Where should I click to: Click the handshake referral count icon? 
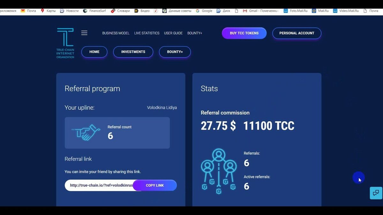86,133
